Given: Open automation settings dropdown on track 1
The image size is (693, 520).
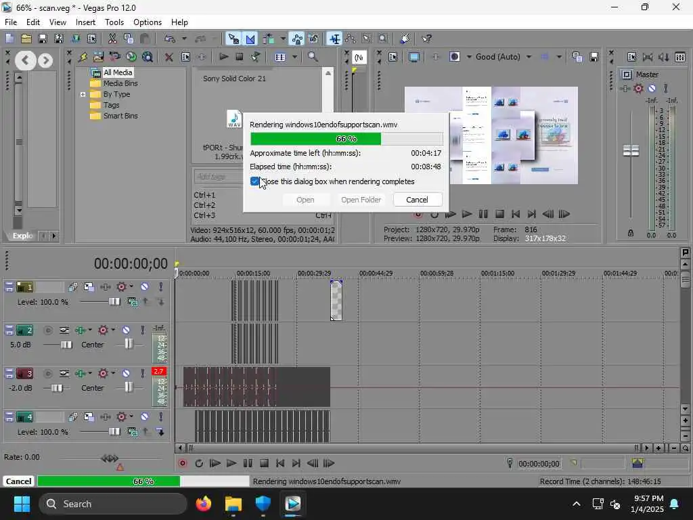Looking at the screenshot, I should coord(131,286).
